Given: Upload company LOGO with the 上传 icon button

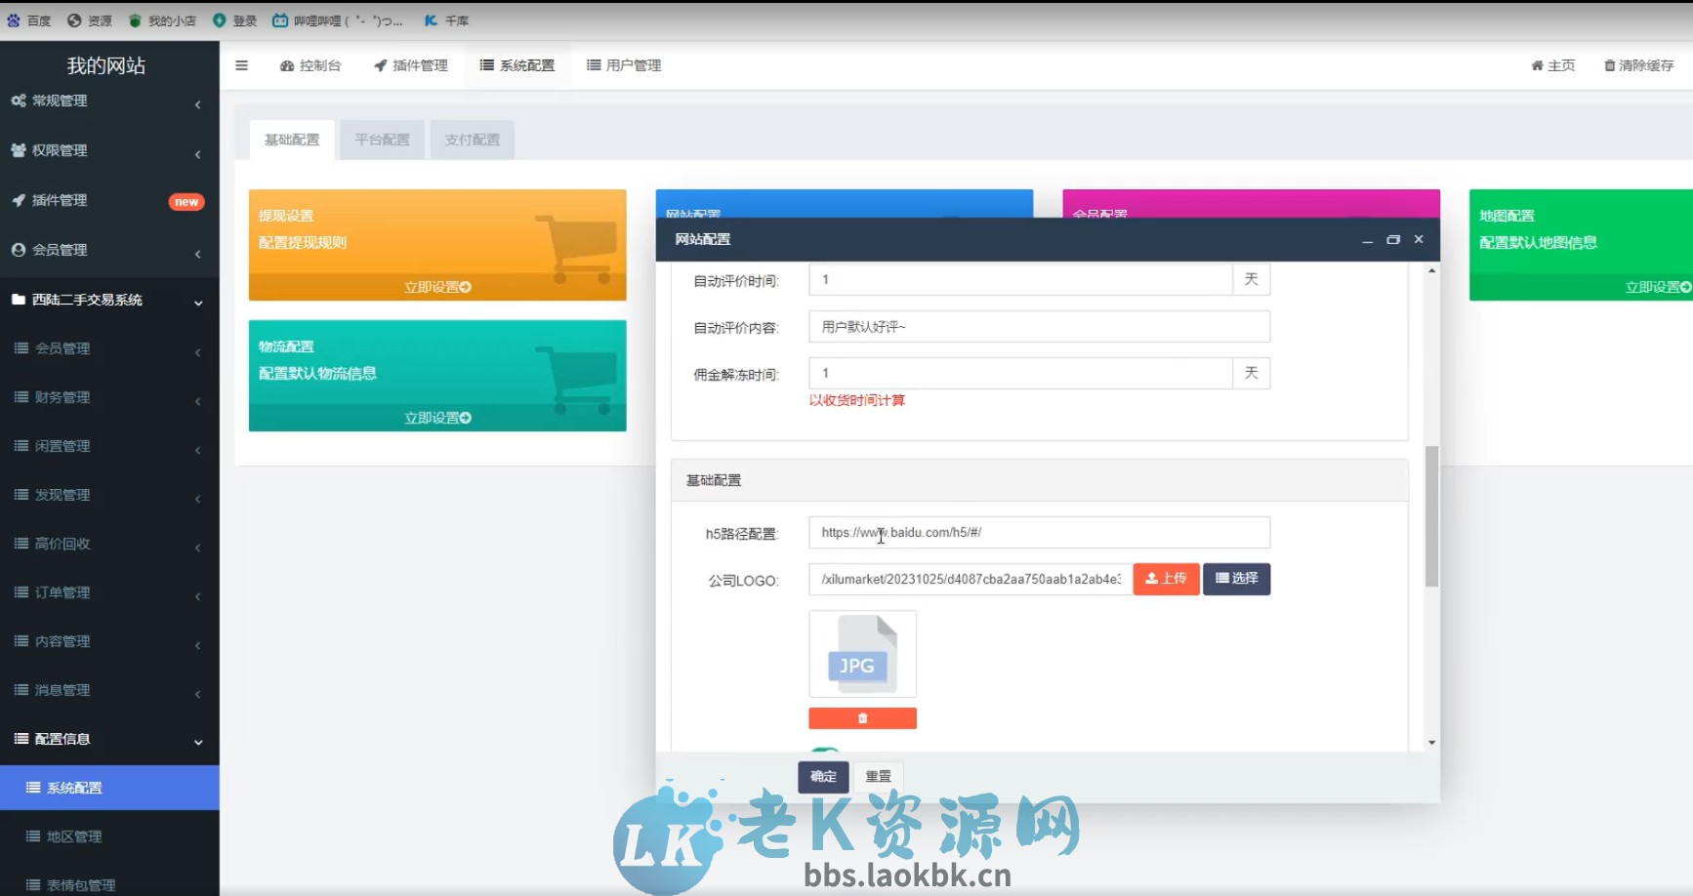Looking at the screenshot, I should [x=1165, y=579].
